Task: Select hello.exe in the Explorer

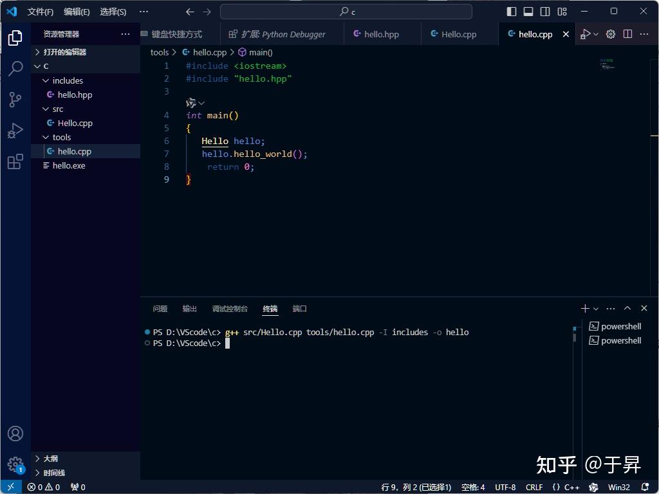Action: click(x=69, y=165)
